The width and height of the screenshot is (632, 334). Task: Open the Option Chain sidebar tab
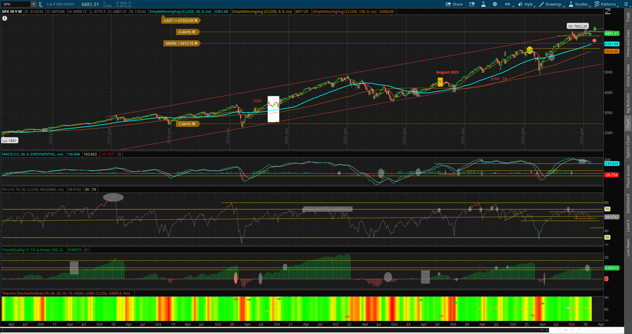click(628, 148)
